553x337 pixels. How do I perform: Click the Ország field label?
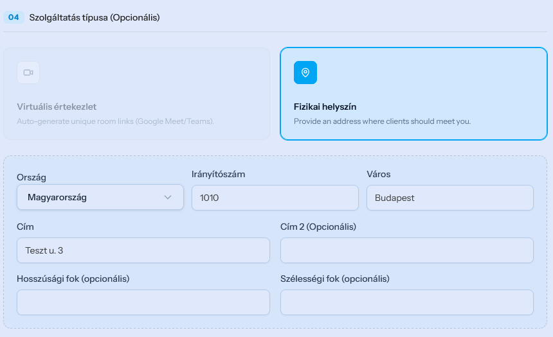pos(32,177)
